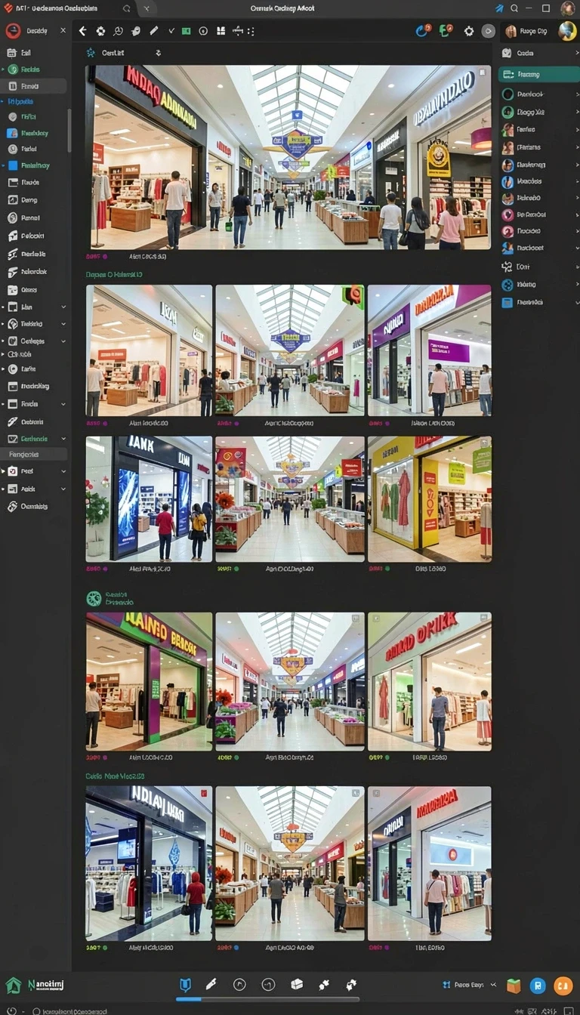Select the highlighted first item in the left sidebar list

34,85
